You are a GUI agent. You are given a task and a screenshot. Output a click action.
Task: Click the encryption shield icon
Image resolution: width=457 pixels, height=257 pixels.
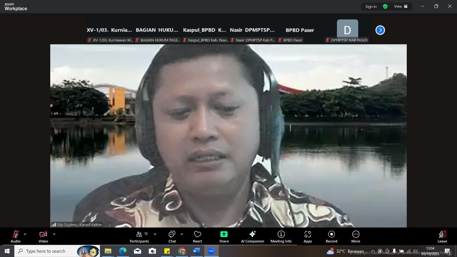click(385, 6)
